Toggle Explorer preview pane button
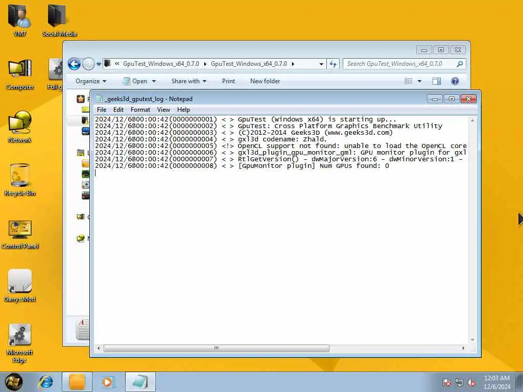Viewport: 523px width, 392px height. click(437, 81)
